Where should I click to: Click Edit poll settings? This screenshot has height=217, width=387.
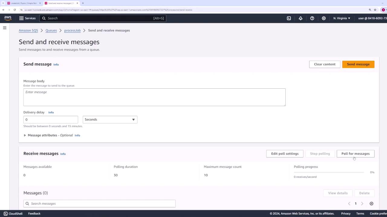tap(285, 154)
